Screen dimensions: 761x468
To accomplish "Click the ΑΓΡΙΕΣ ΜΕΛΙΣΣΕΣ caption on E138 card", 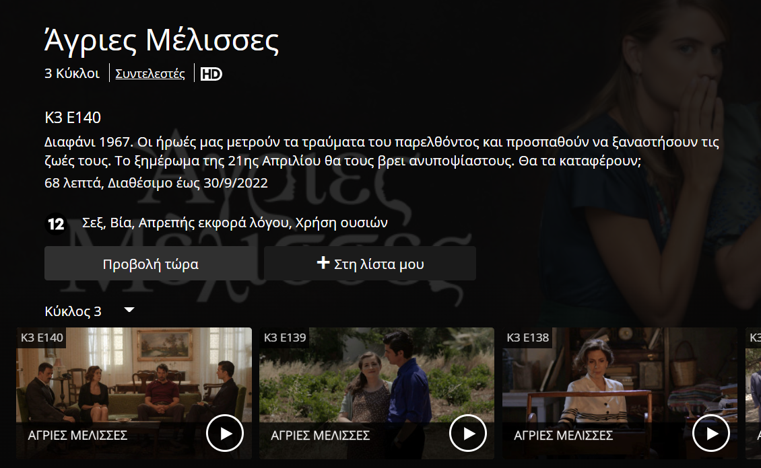I will click(x=564, y=436).
